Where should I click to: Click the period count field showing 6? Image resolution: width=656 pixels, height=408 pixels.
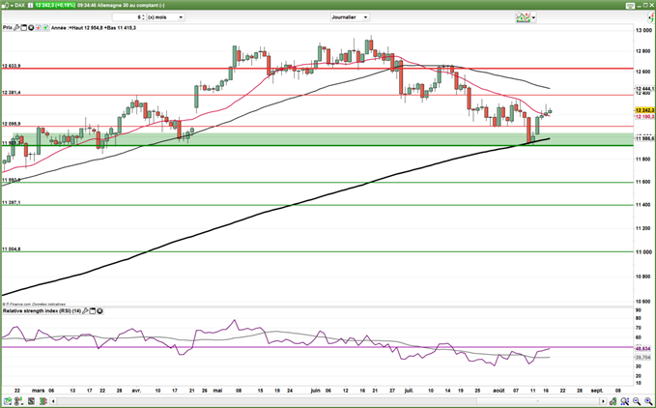128,17
